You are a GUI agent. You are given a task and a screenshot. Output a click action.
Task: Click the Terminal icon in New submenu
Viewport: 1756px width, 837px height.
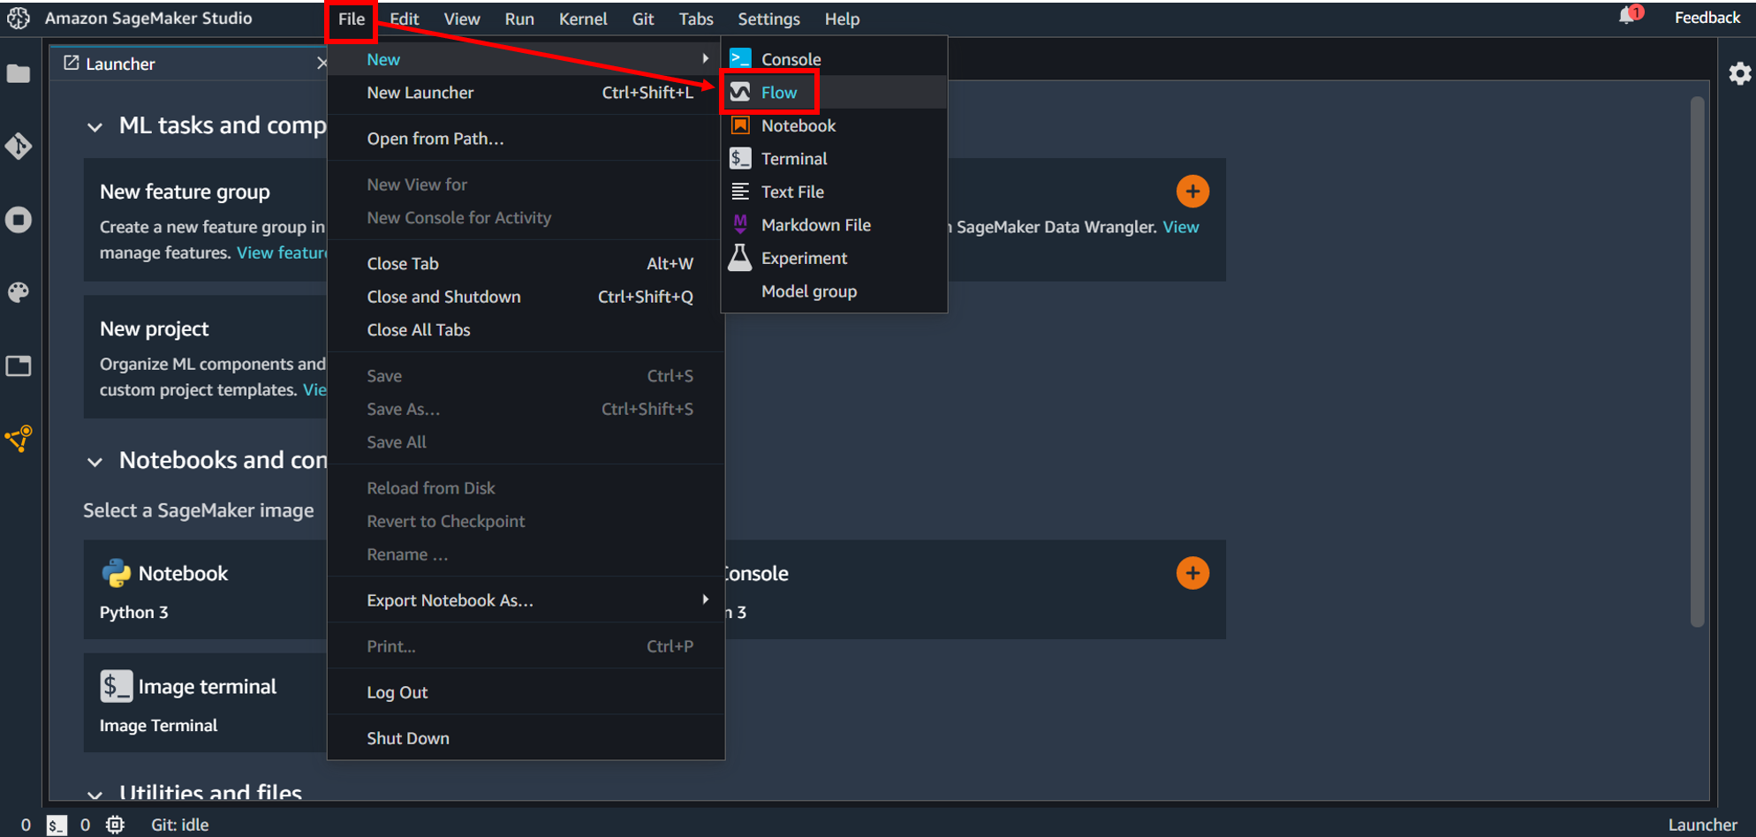coord(740,158)
